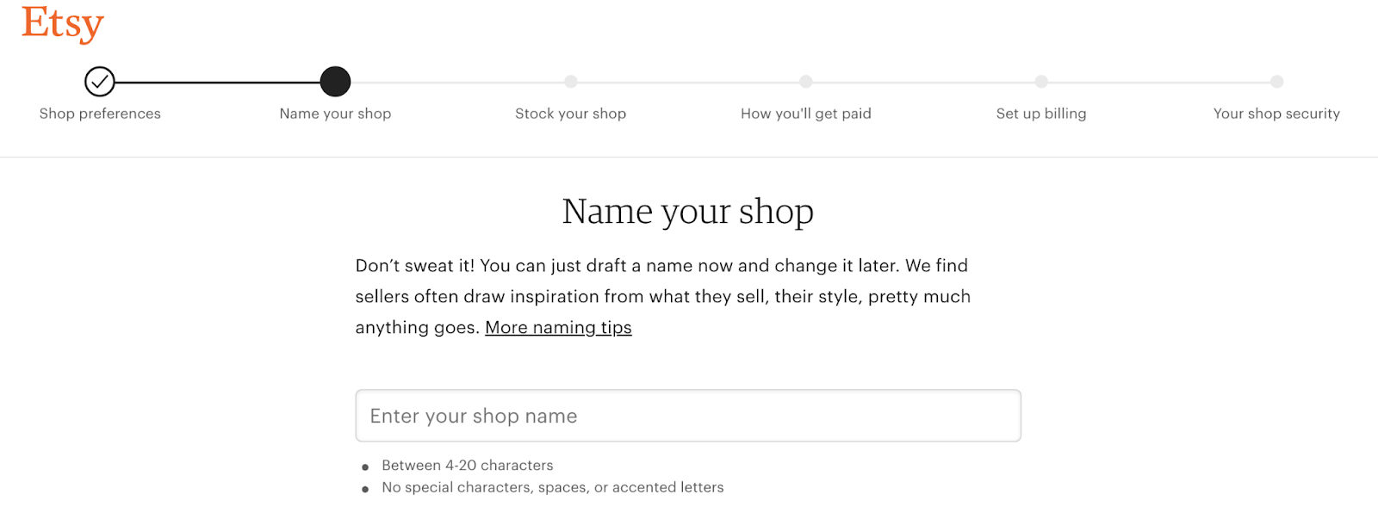The image size is (1378, 519).
Task: Click the How you'll get paid step dot
Action: [x=806, y=82]
